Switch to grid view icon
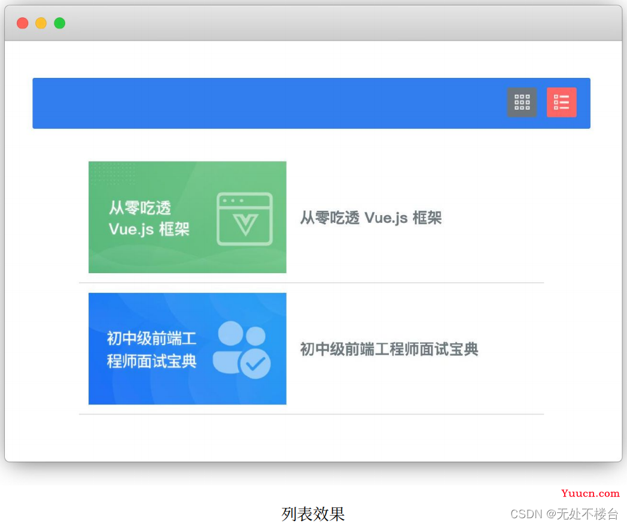Image resolution: width=627 pixels, height=526 pixels. [522, 102]
